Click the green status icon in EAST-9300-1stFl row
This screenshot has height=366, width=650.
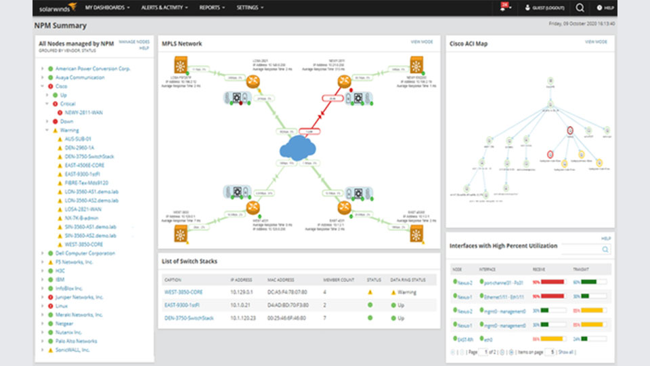pos(370,305)
